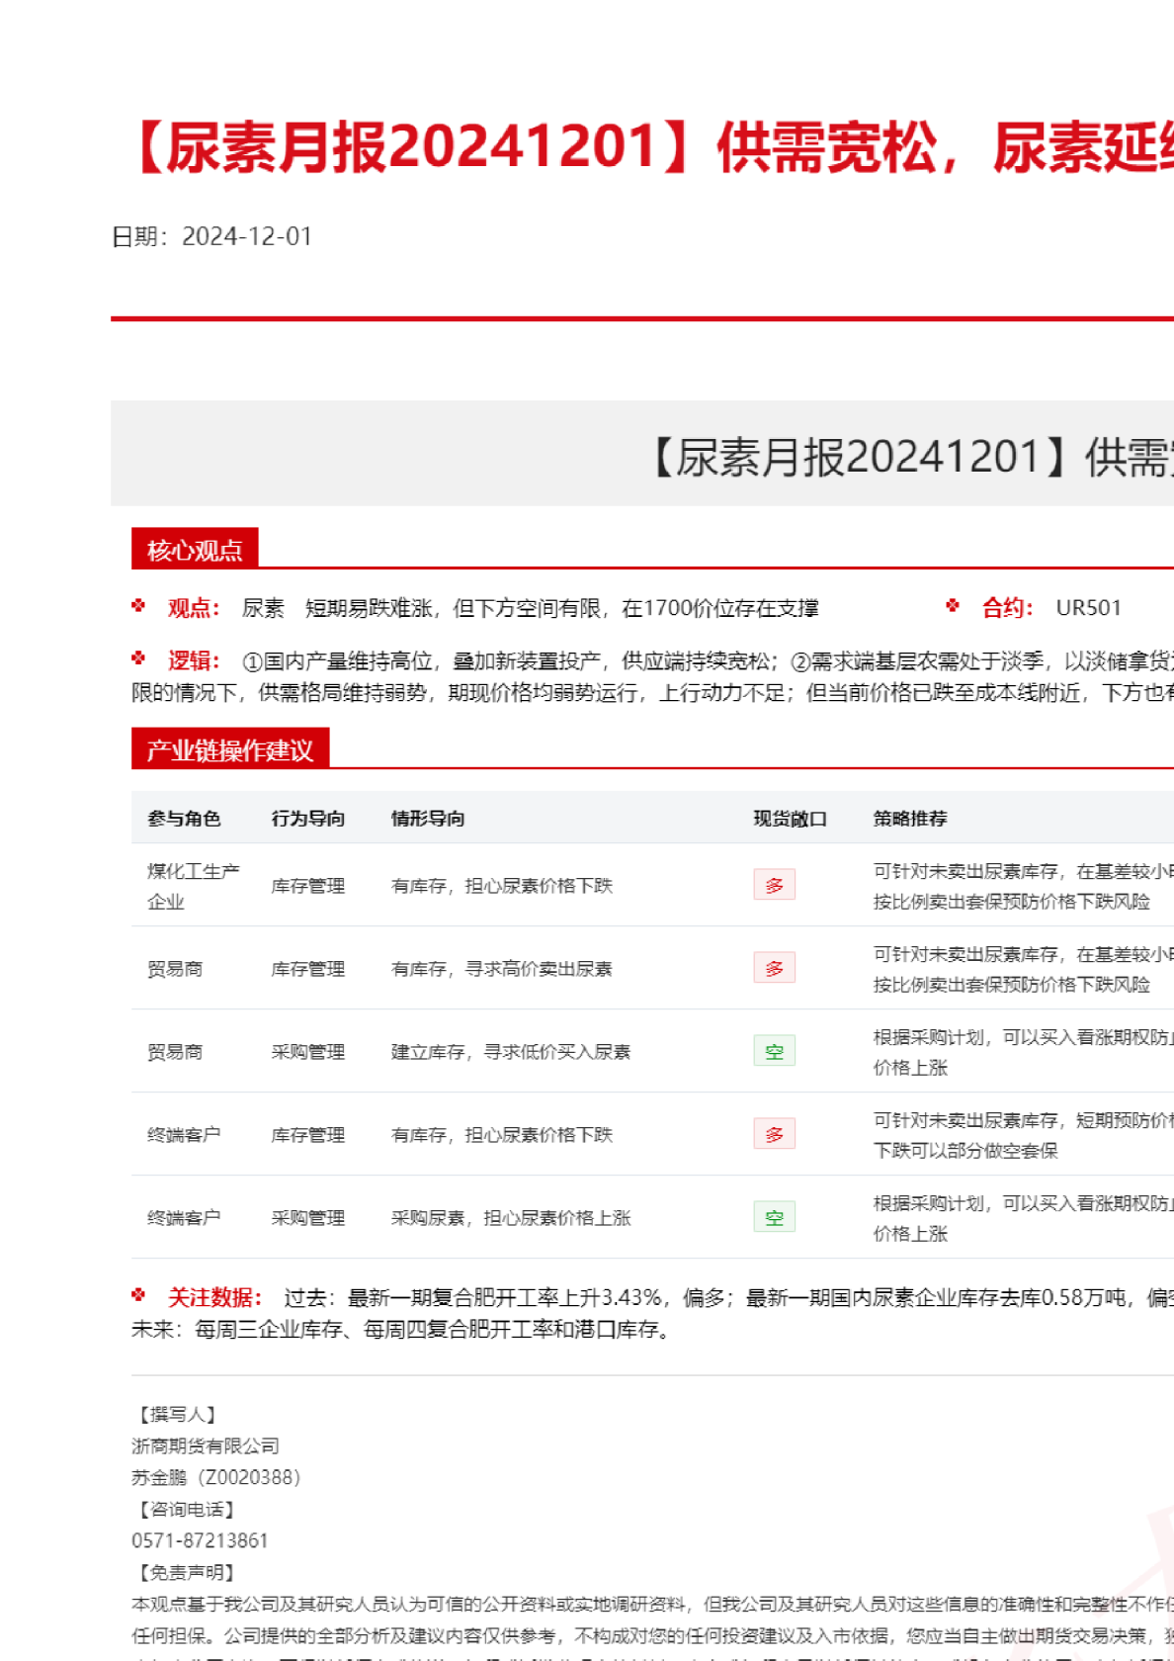Select the 产业链操作建议 section tab

[x=229, y=749]
